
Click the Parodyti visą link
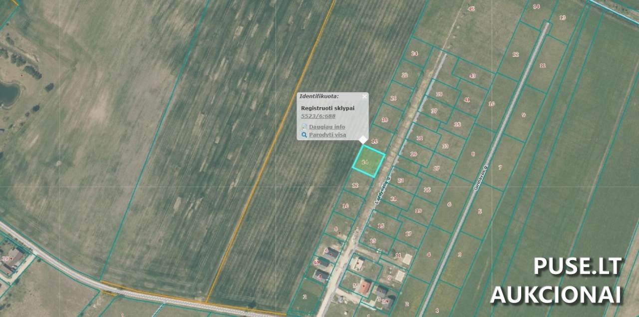click(x=327, y=135)
